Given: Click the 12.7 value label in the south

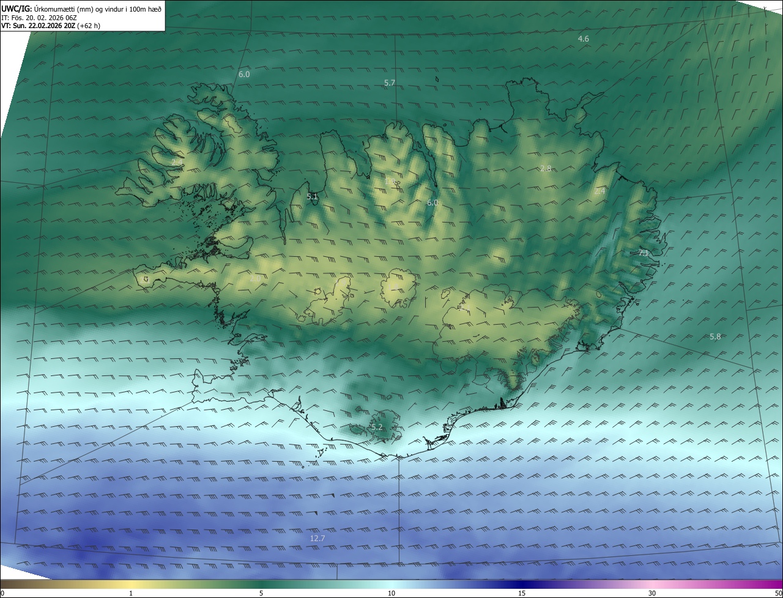Looking at the screenshot, I should coord(317,539).
